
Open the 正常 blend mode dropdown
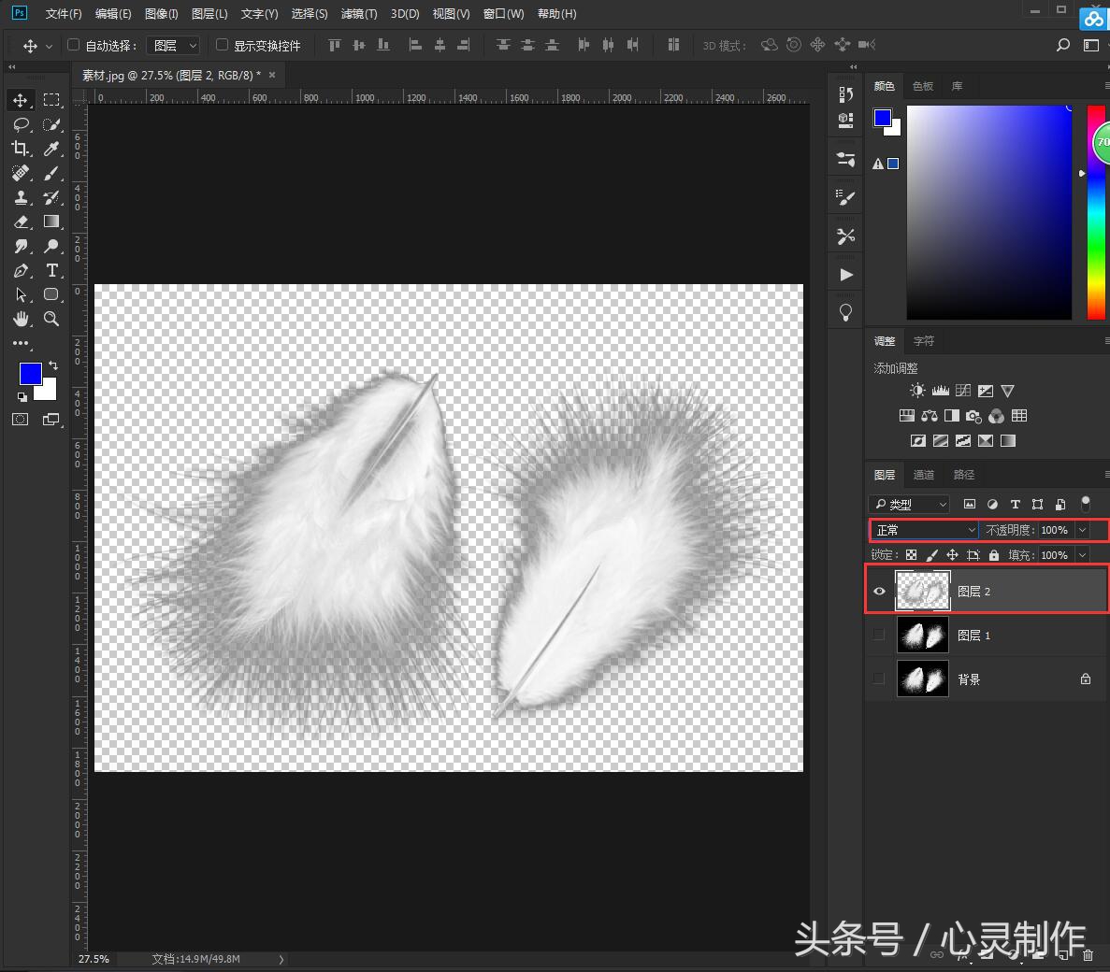click(x=924, y=530)
